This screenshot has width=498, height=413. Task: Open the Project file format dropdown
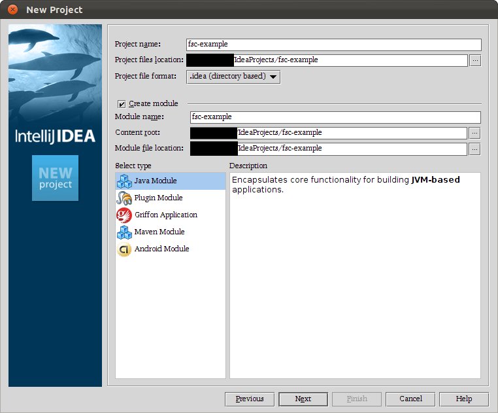click(x=233, y=77)
